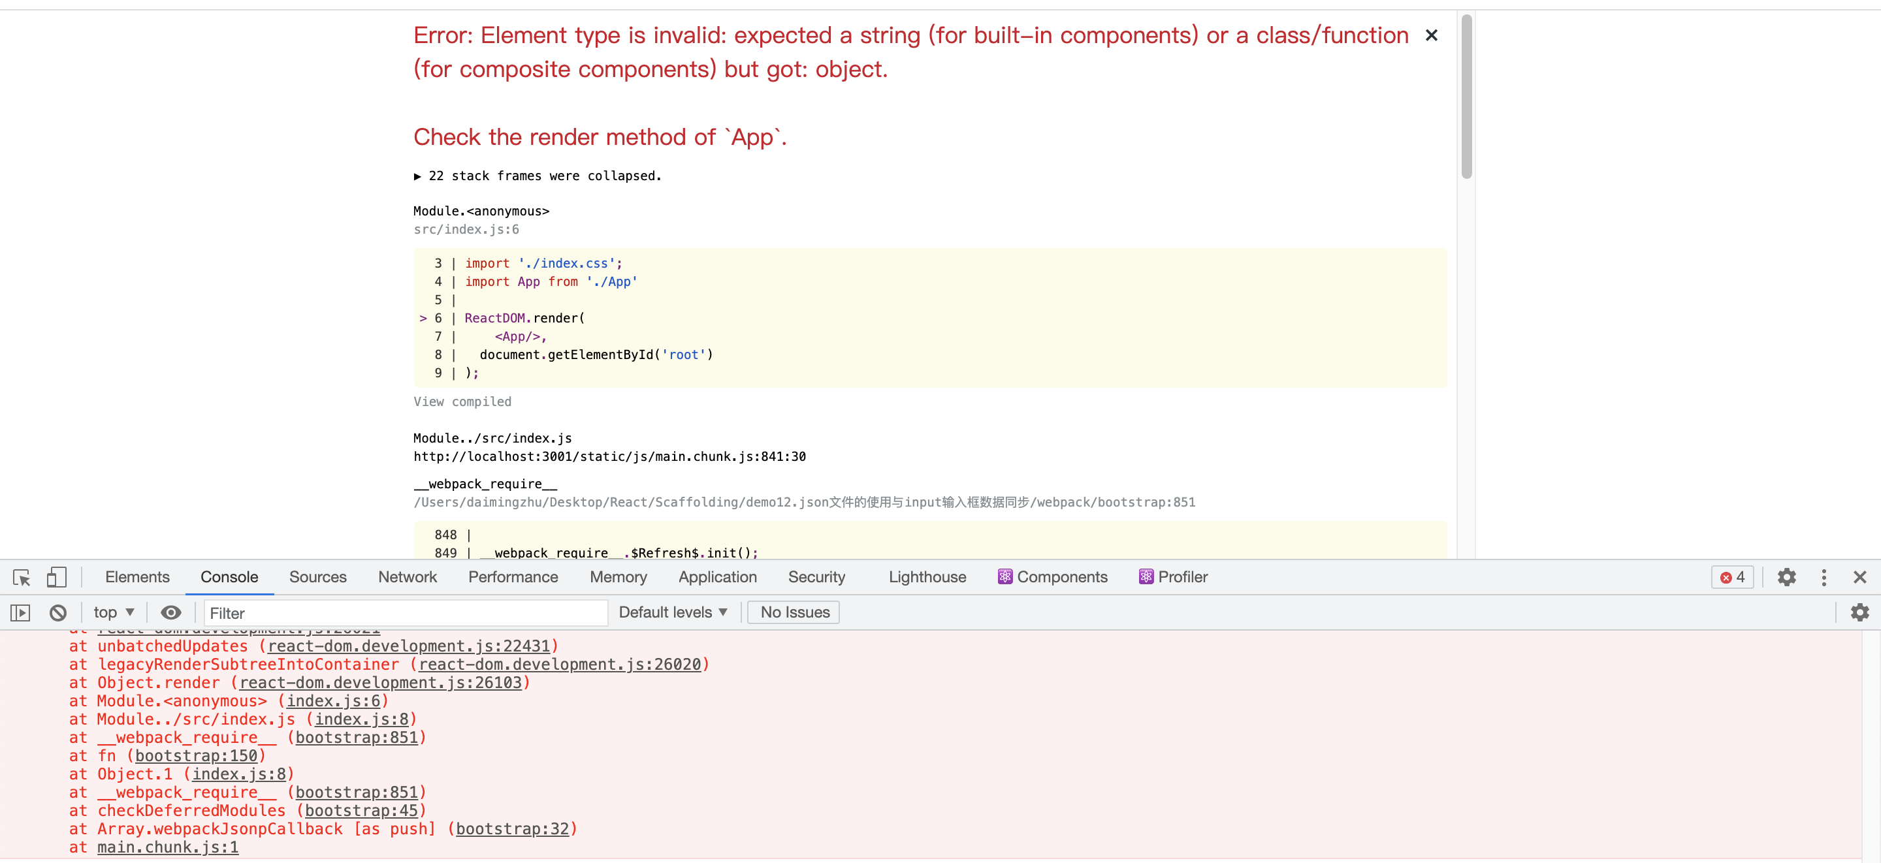The width and height of the screenshot is (1881, 863).
Task: Open bootstrap:150 link in fn frame
Action: pyautogui.click(x=197, y=756)
